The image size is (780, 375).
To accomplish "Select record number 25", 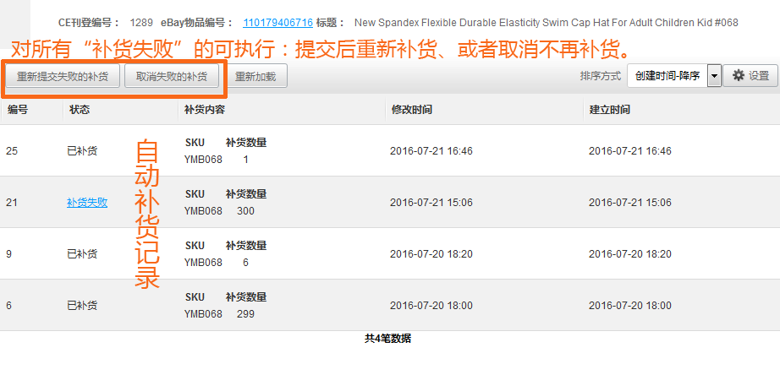I will pyautogui.click(x=12, y=151).
